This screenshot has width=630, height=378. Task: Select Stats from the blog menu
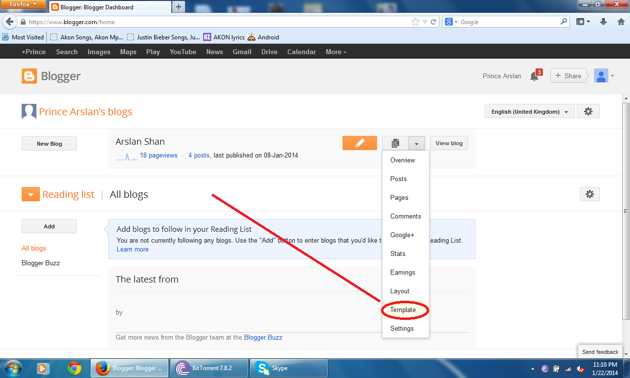[406, 254]
